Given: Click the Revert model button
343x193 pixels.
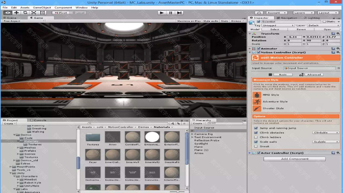Looking at the screenshot, I should pos(301,29).
